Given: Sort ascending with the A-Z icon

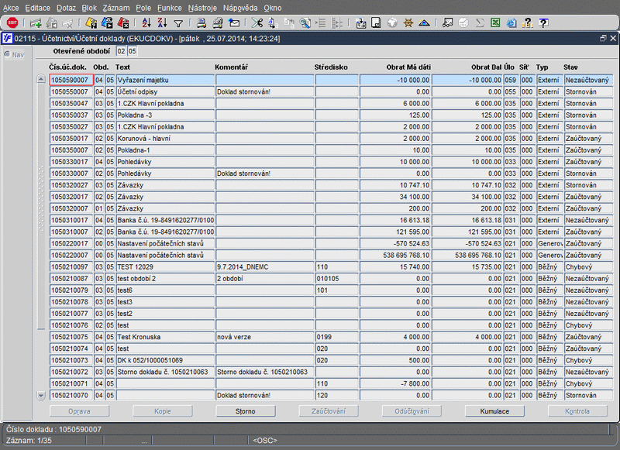Looking at the screenshot, I should coord(146,23).
